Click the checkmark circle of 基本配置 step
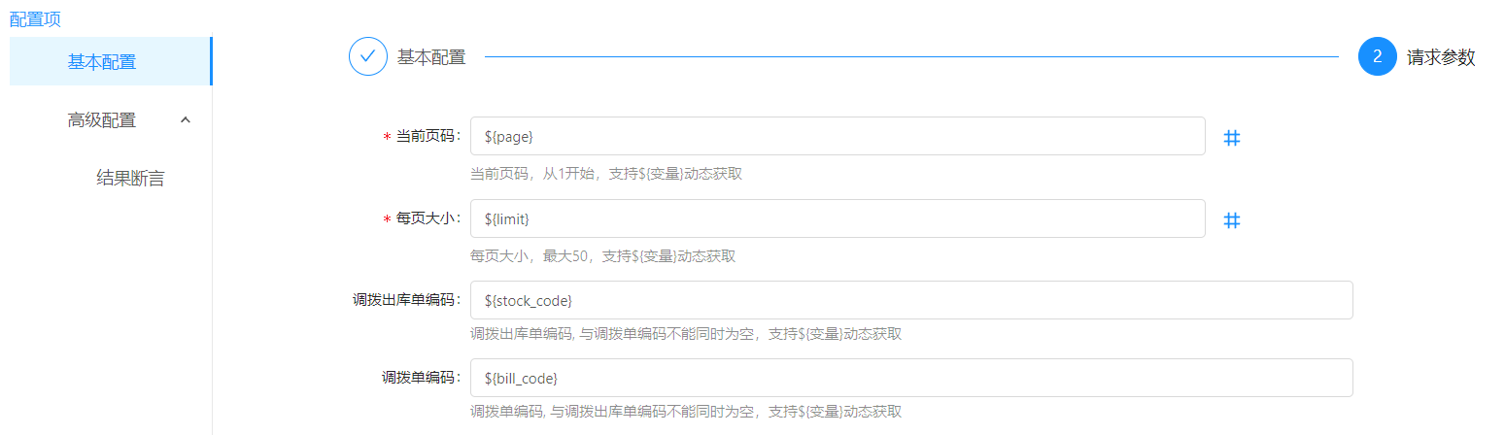This screenshot has width=1505, height=435. coord(367,56)
